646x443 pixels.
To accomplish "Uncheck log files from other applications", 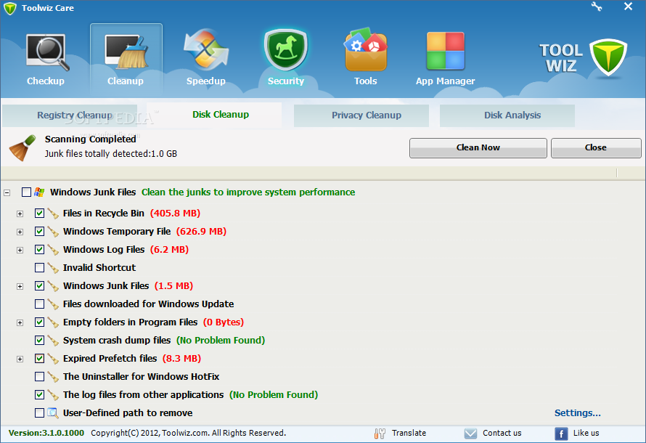I will click(x=39, y=394).
